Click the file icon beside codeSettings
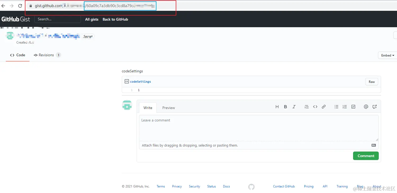 [127, 82]
